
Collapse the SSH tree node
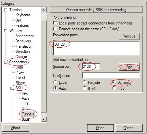12,88
